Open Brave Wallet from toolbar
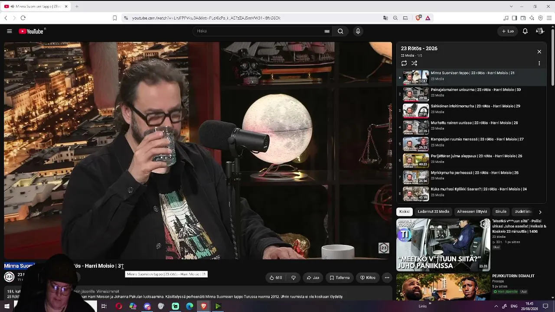This screenshot has width=555, height=312. pos(523,18)
